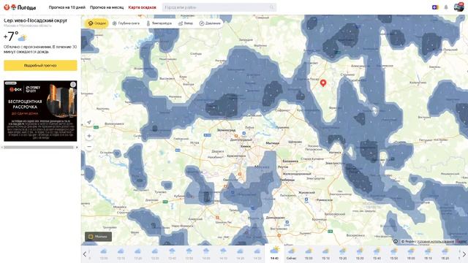Focus the city or district search field
468x263 pixels.
[x=219, y=7]
